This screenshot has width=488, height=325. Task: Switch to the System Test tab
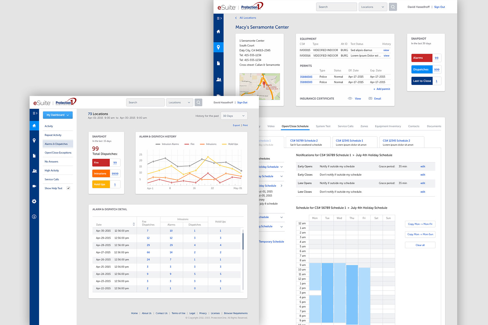323,126
